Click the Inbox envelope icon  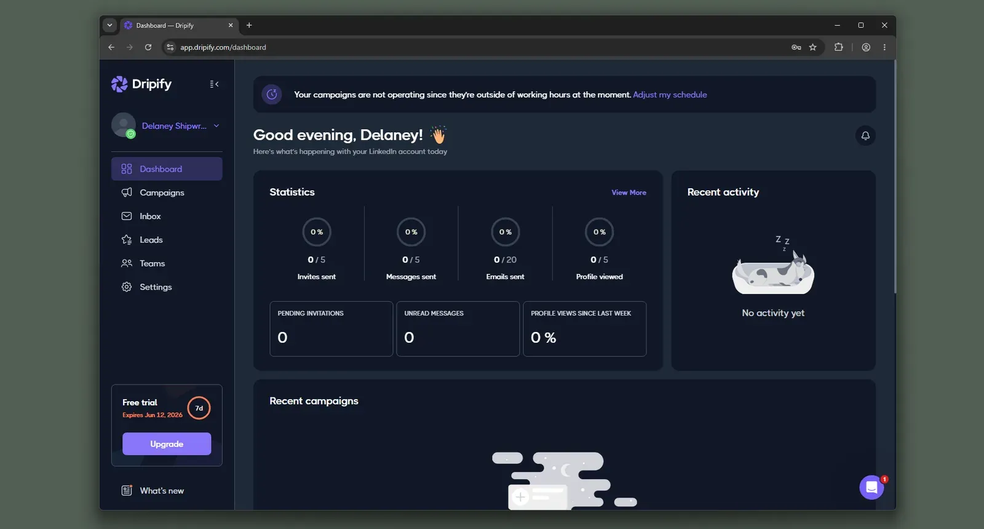tap(127, 216)
